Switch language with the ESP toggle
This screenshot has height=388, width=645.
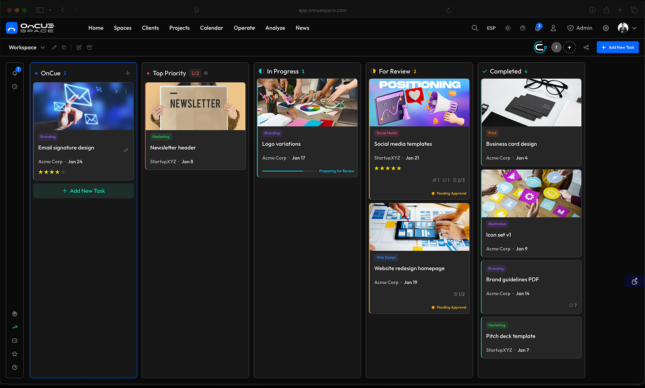pyautogui.click(x=491, y=28)
